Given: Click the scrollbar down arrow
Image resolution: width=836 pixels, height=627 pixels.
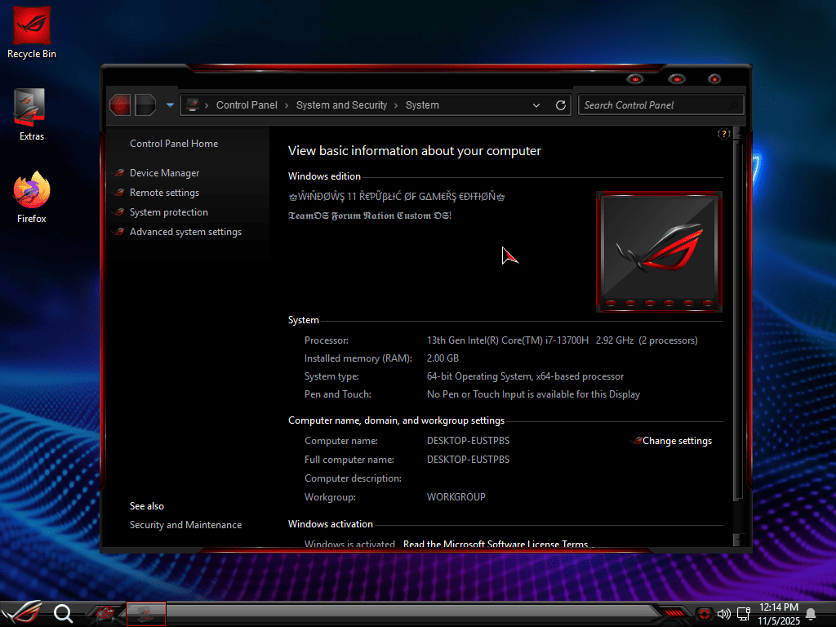Looking at the screenshot, I should (738, 539).
